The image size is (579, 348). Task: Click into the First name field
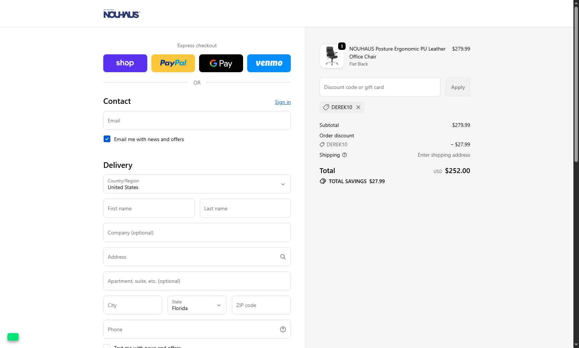(x=149, y=208)
